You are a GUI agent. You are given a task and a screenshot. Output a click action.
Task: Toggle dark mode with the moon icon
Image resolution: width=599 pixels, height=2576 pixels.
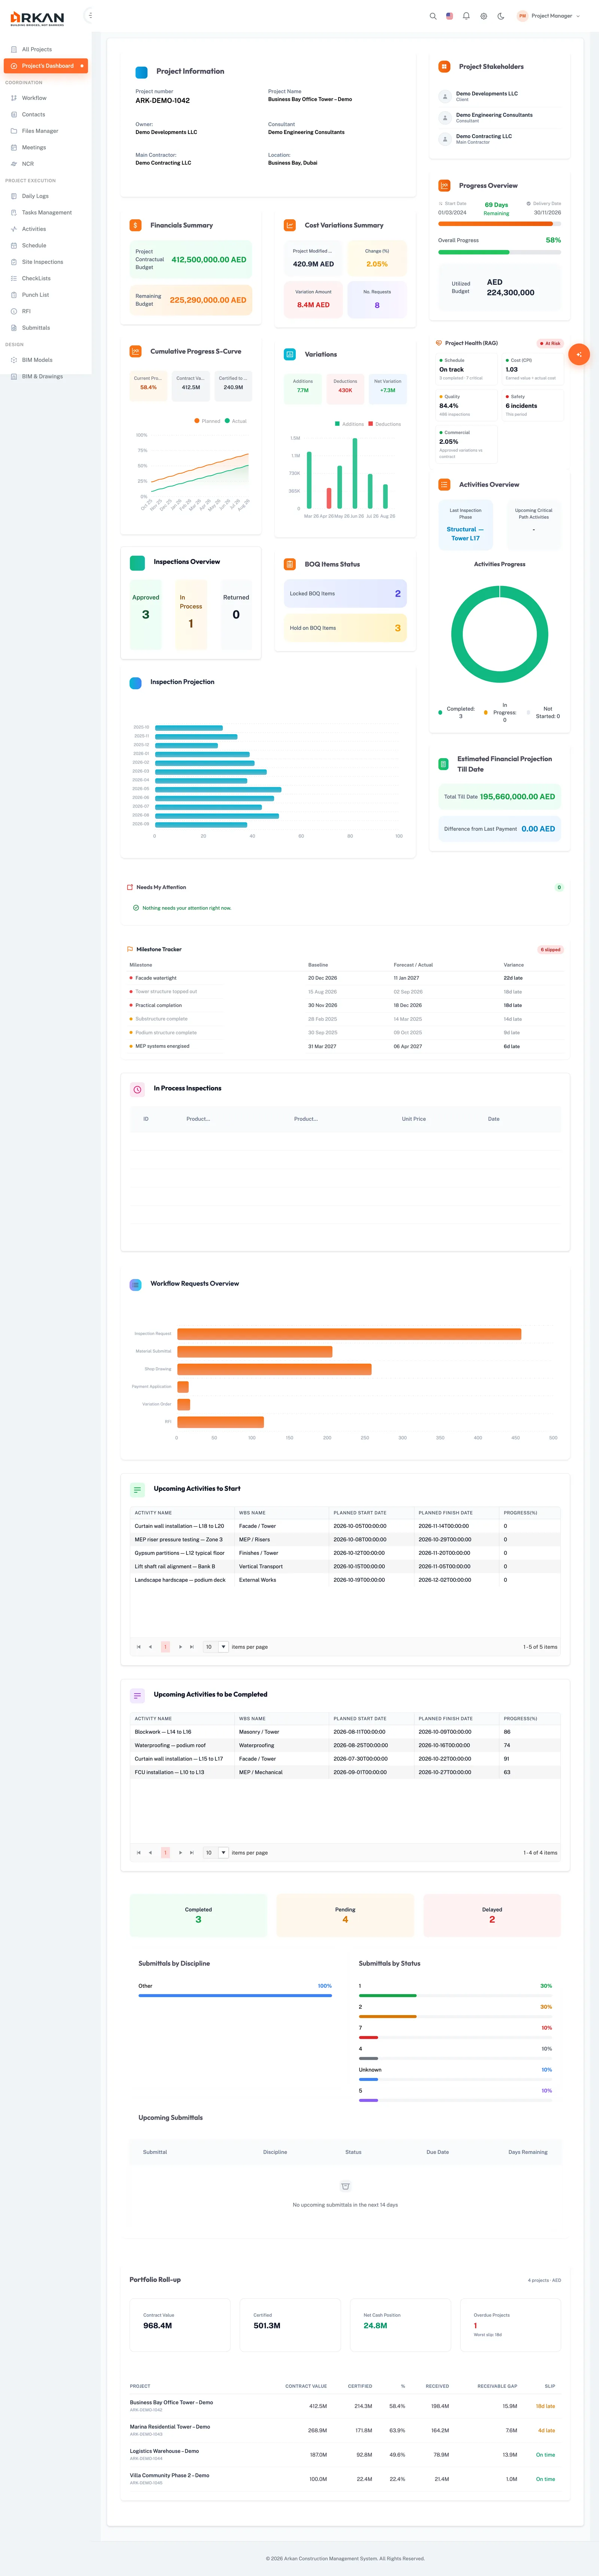(x=501, y=16)
